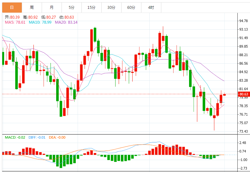The height and width of the screenshot is (172, 250).
Task: Switch to the 月 monthly tab
Action: (x=52, y=8)
